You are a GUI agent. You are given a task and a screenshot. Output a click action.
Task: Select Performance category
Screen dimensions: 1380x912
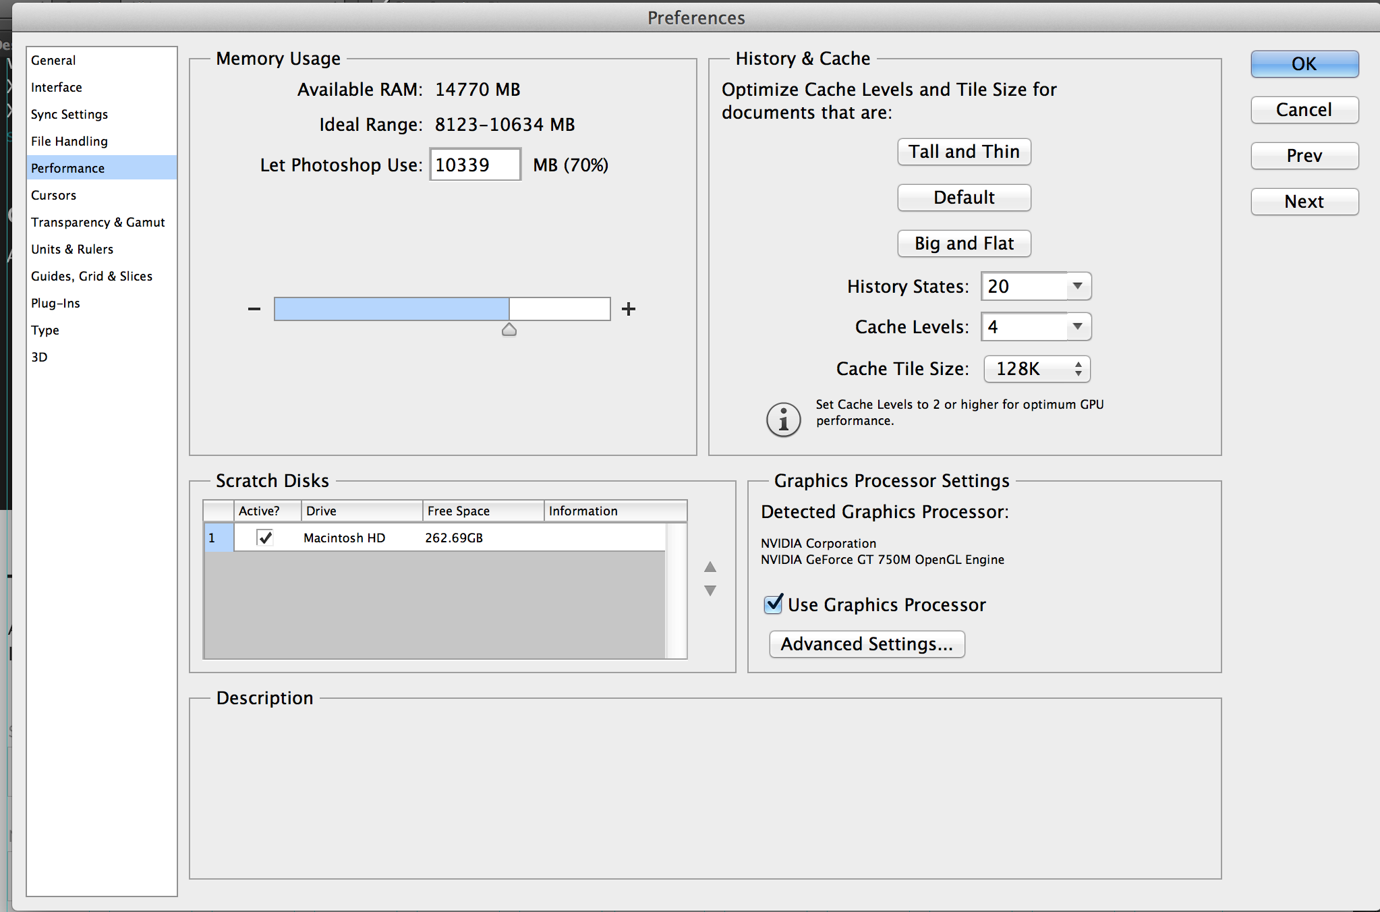(x=101, y=168)
